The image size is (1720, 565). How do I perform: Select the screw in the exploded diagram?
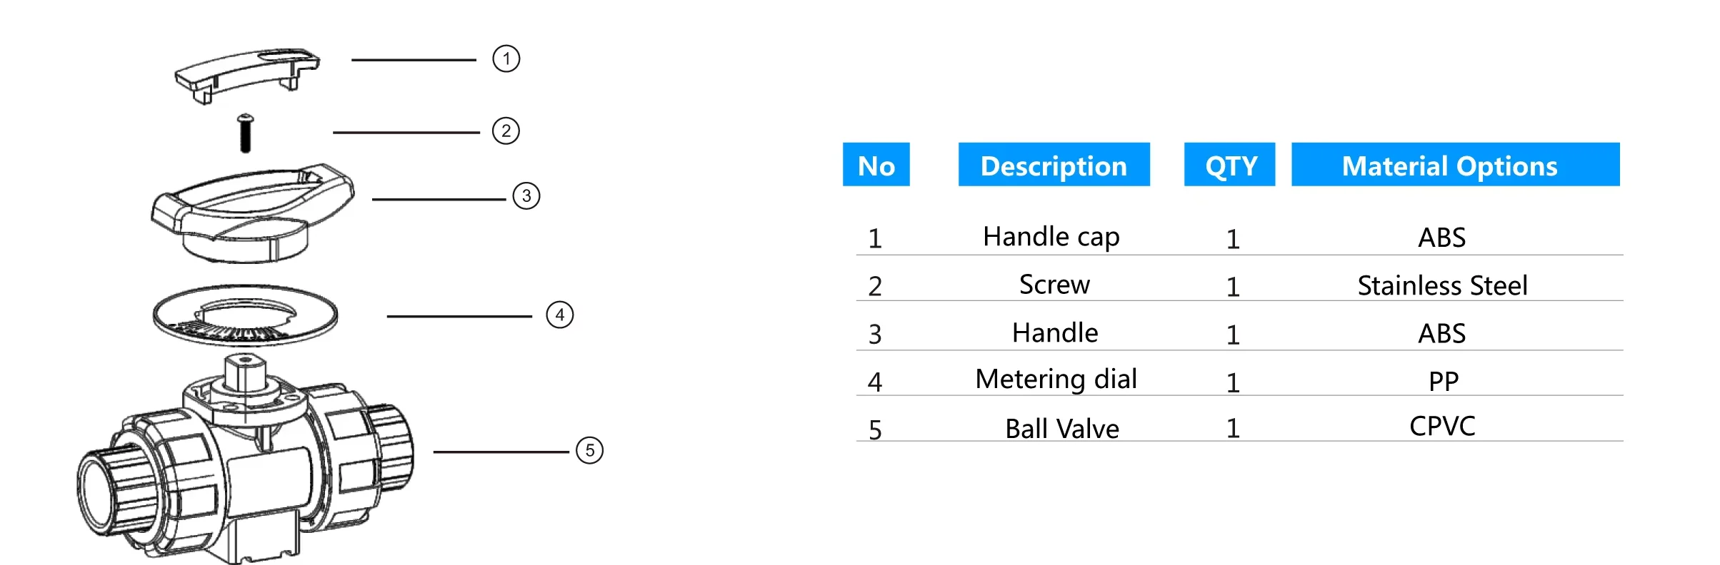tap(245, 133)
